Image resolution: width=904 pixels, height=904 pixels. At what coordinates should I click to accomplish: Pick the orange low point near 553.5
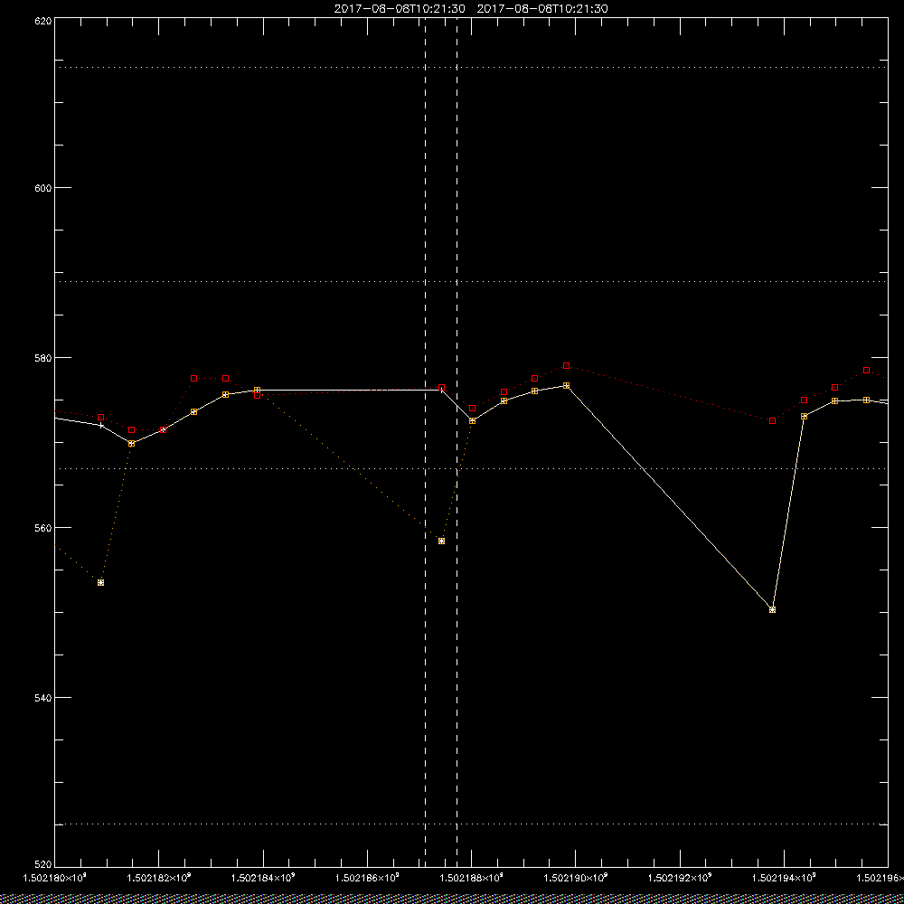coord(101,583)
